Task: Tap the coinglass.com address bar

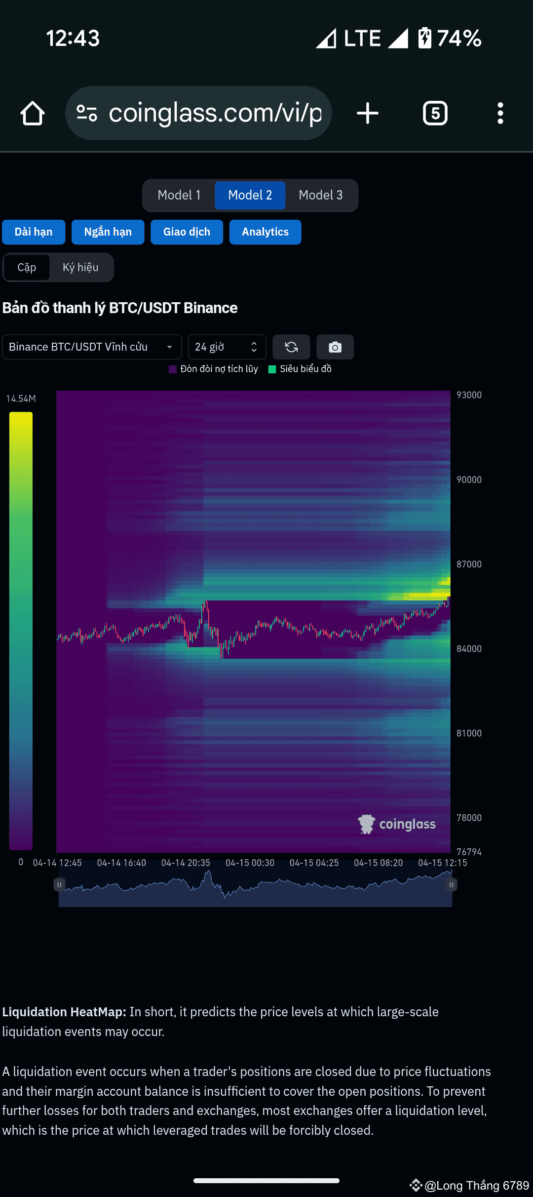Action: tap(198, 113)
